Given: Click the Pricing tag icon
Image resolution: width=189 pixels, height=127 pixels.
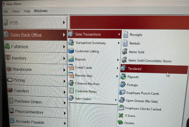Looking at the screenshot, I should point(10,80).
